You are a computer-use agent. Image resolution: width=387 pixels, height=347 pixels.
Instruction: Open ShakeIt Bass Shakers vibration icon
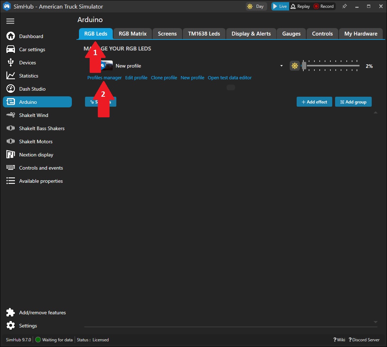(11, 128)
